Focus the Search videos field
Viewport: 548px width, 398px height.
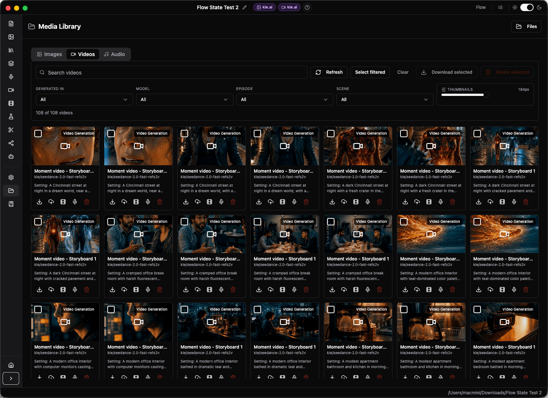pyautogui.click(x=171, y=72)
